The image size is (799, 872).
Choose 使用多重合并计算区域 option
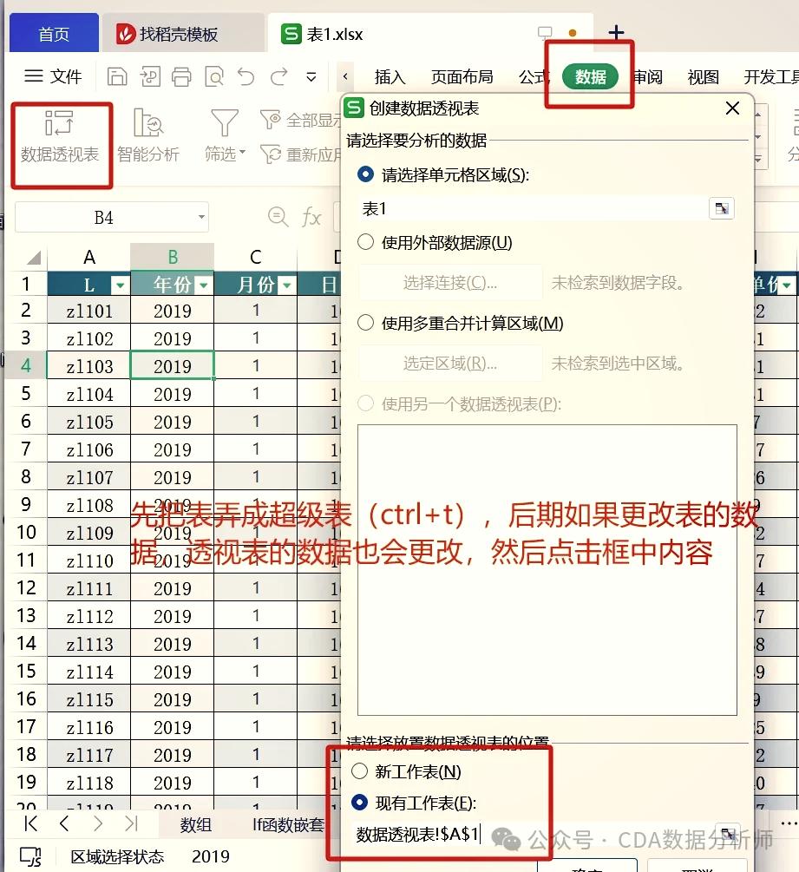tap(365, 323)
